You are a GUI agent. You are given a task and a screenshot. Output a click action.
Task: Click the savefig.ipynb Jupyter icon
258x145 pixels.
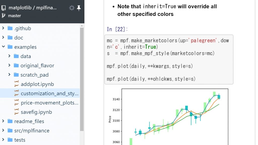17,112
